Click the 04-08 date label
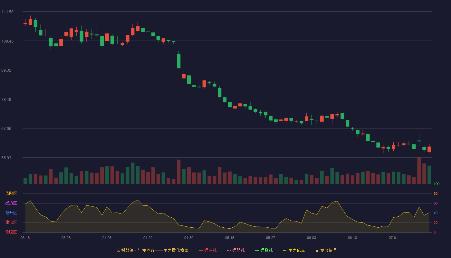Screen dimensions: 451x258 point(107,238)
